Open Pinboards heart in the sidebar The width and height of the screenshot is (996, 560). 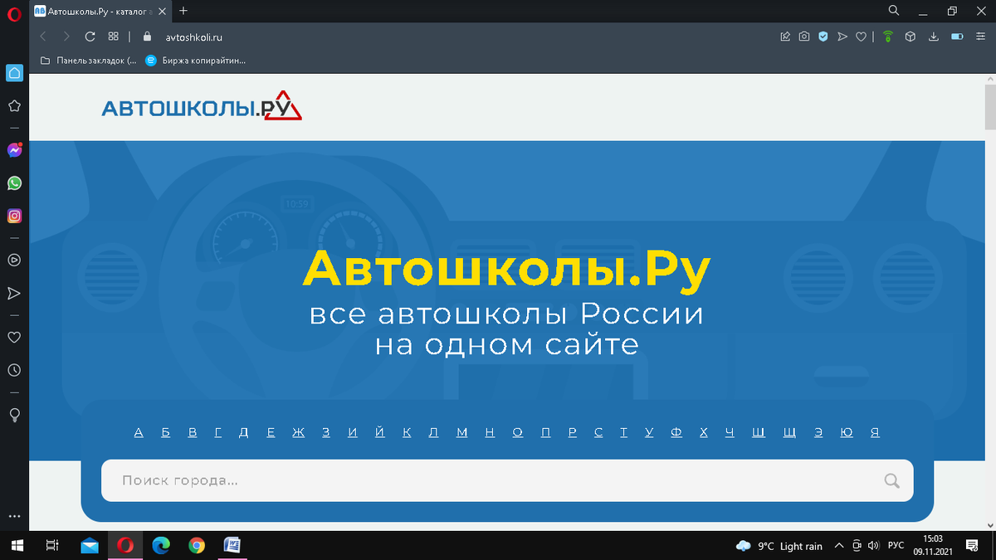pos(14,337)
